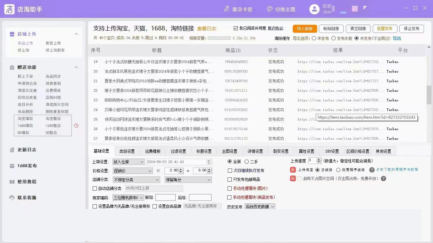Click the 停止发布 button
The image size is (433, 243).
point(412,28)
